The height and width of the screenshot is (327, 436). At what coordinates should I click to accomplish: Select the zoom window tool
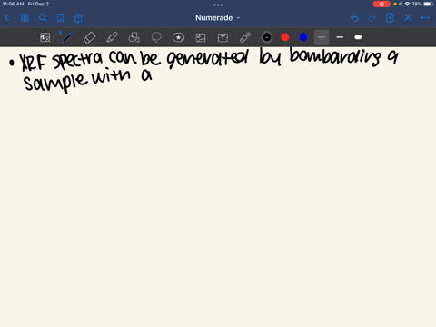[x=45, y=37]
